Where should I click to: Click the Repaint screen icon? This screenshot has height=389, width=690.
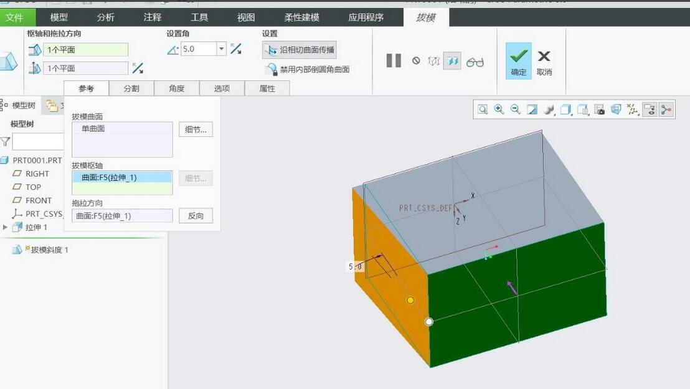coord(532,110)
